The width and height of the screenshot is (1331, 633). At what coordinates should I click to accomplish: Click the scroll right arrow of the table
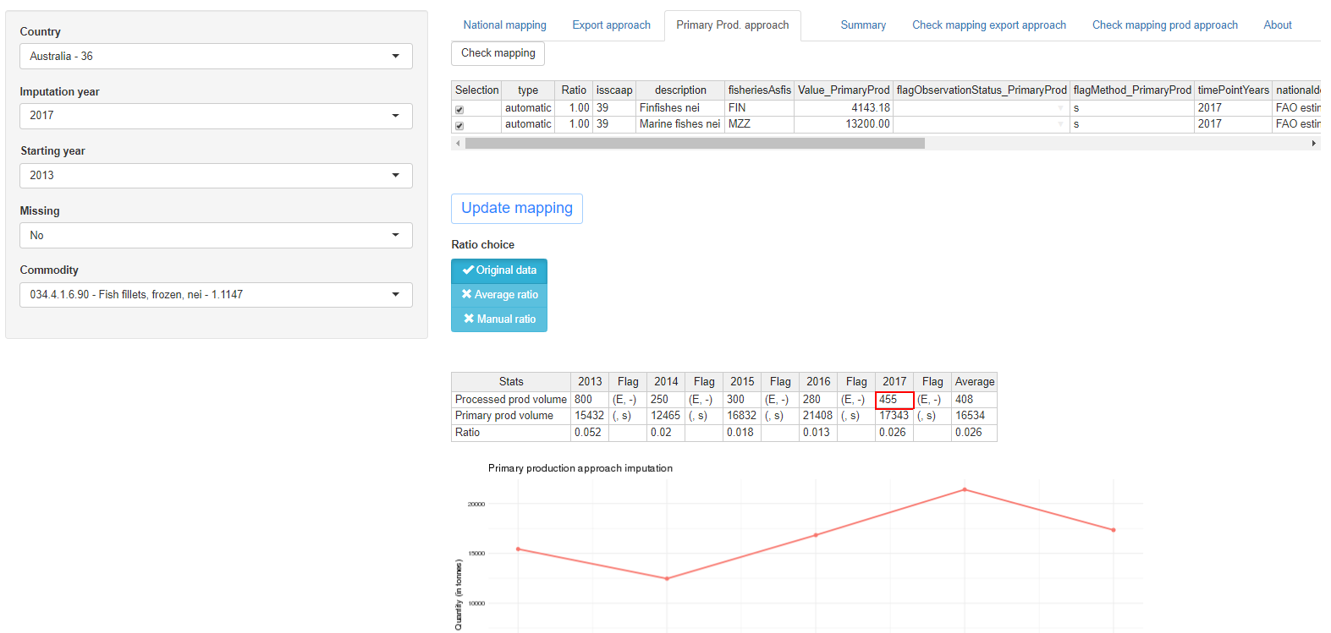(1313, 144)
